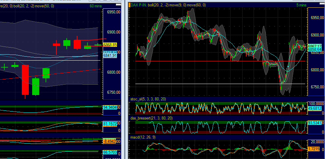
Task: Open the dss_bressert(21, 3, 80, 20) panel label
Action: (x=152, y=118)
